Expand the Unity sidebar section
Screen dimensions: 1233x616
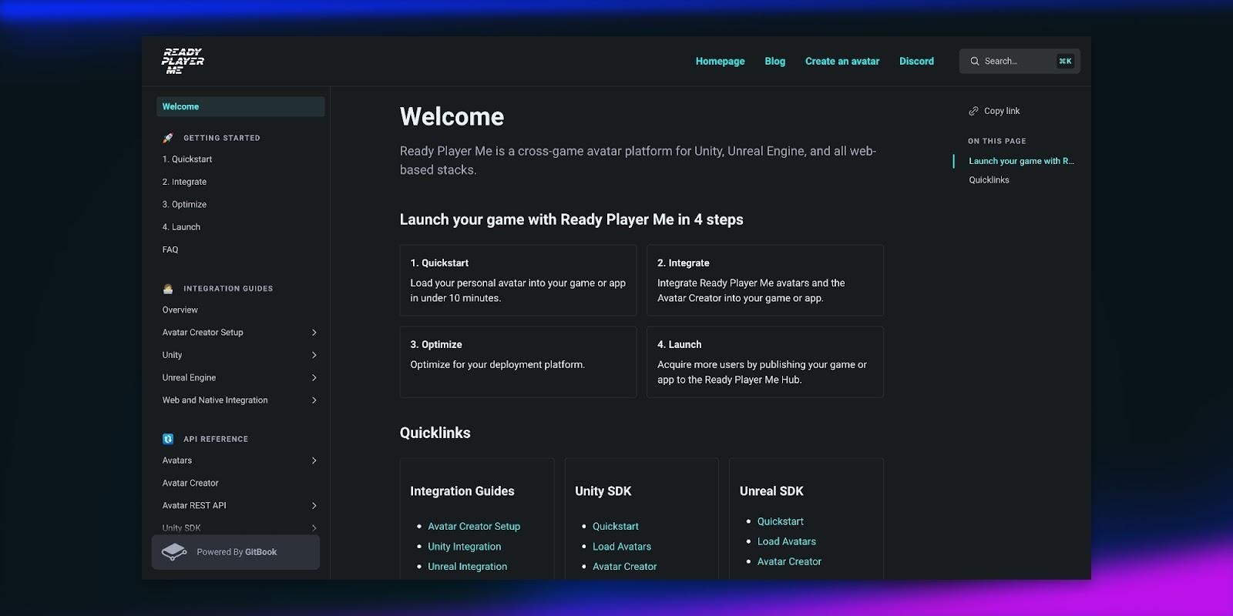tap(314, 355)
